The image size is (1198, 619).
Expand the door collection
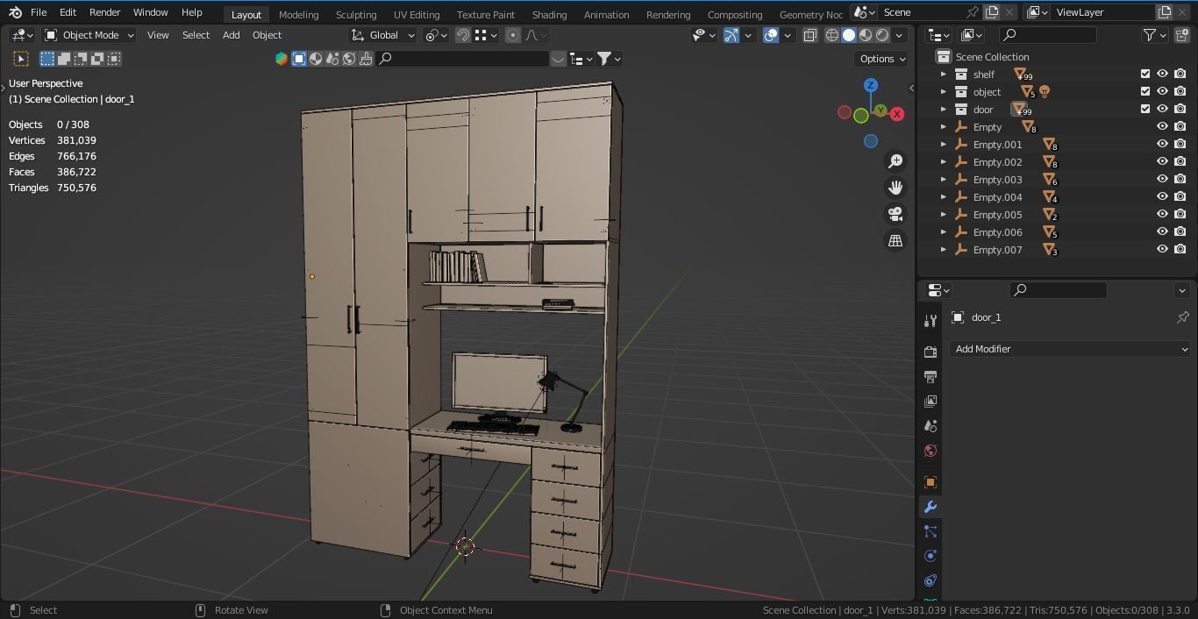coord(944,110)
